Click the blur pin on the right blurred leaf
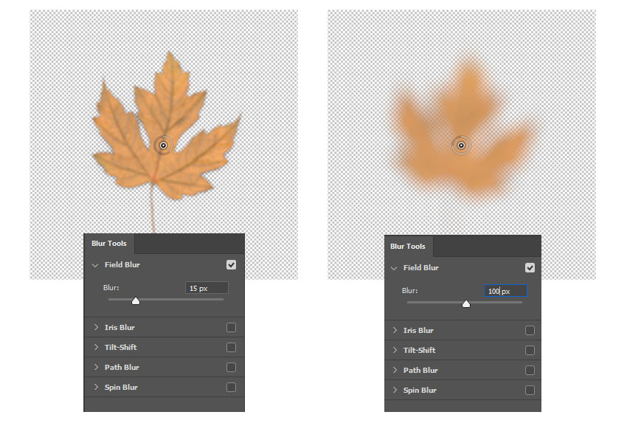This screenshot has height=426, width=627. 461,145
